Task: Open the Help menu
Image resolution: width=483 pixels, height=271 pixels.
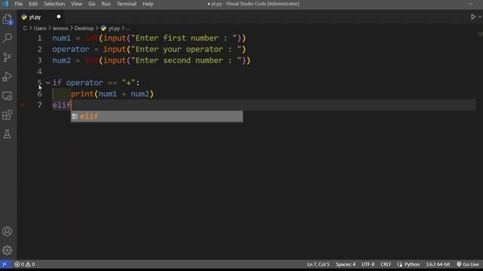Action: [148, 4]
